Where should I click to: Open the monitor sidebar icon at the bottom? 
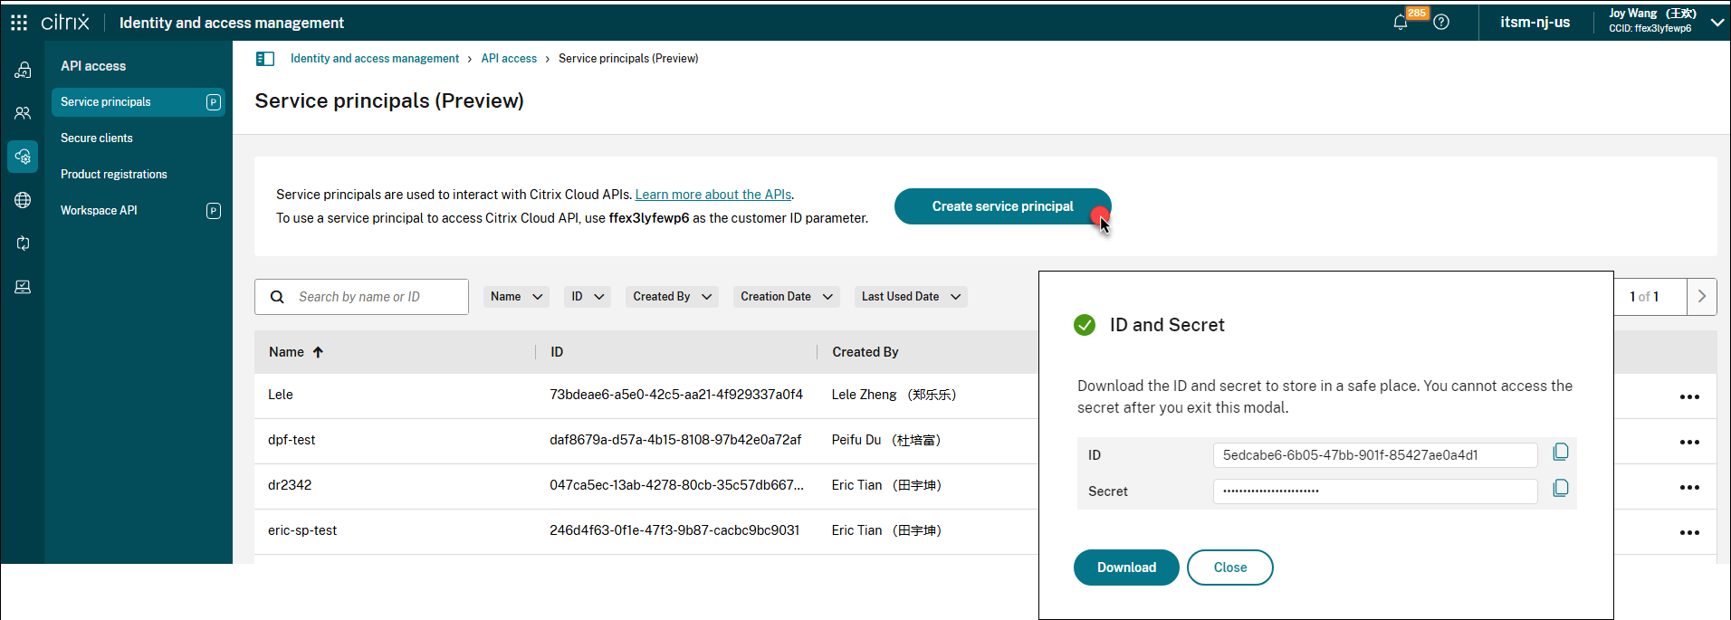pyautogui.click(x=23, y=287)
